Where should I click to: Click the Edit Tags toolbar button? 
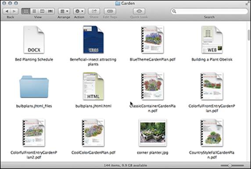110,11
